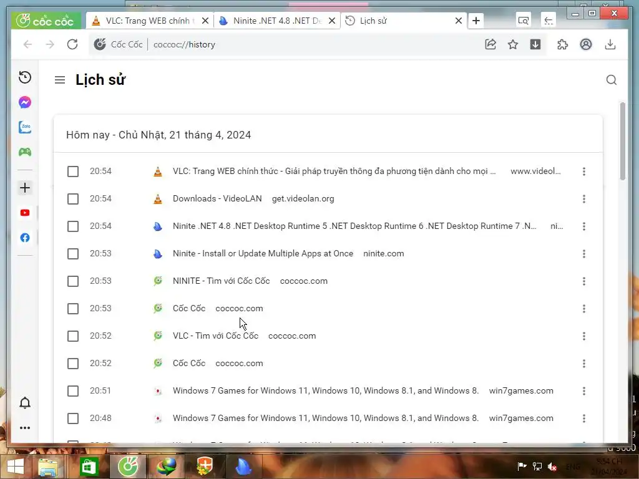This screenshot has width=639, height=479.
Task: Reload the current page
Action: click(x=72, y=44)
